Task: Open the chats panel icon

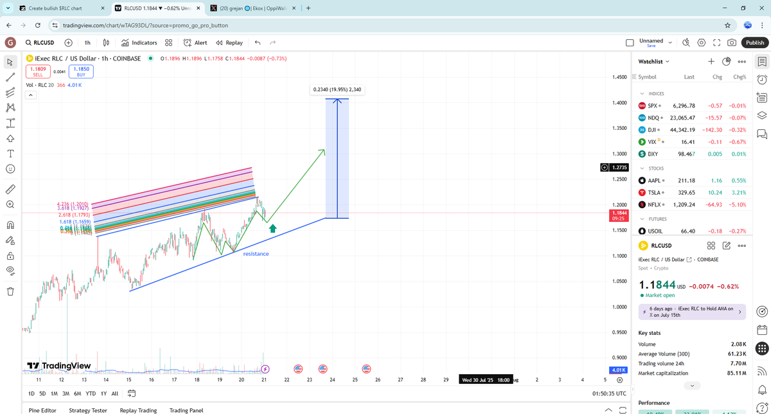Action: [x=762, y=134]
